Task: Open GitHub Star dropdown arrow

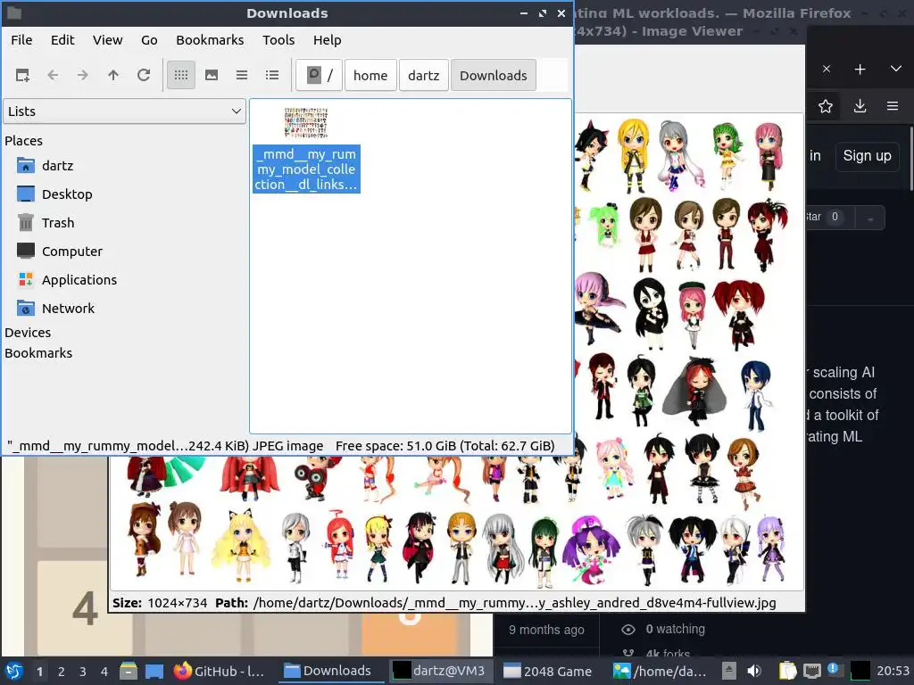Action: [x=870, y=219]
